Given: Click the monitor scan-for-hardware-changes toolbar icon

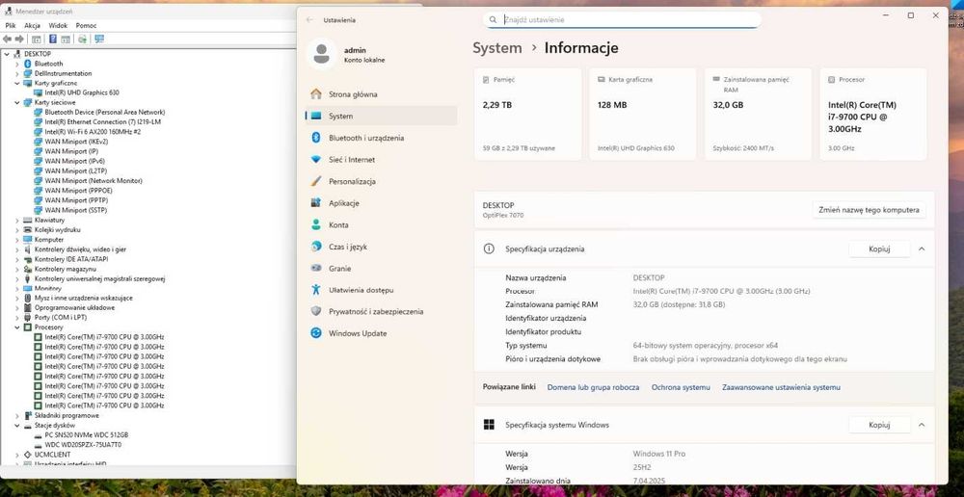Looking at the screenshot, I should [99, 39].
